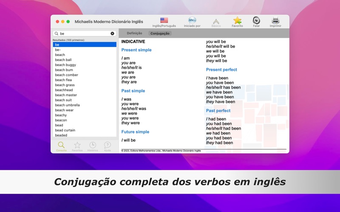Select 'beach wear' entry
The width and height of the screenshot is (340, 212).
[x=85, y=110]
